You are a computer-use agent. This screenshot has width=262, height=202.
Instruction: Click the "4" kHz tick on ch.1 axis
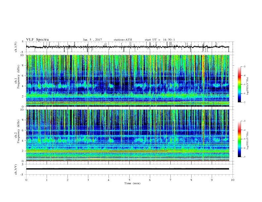[x=23, y=86]
